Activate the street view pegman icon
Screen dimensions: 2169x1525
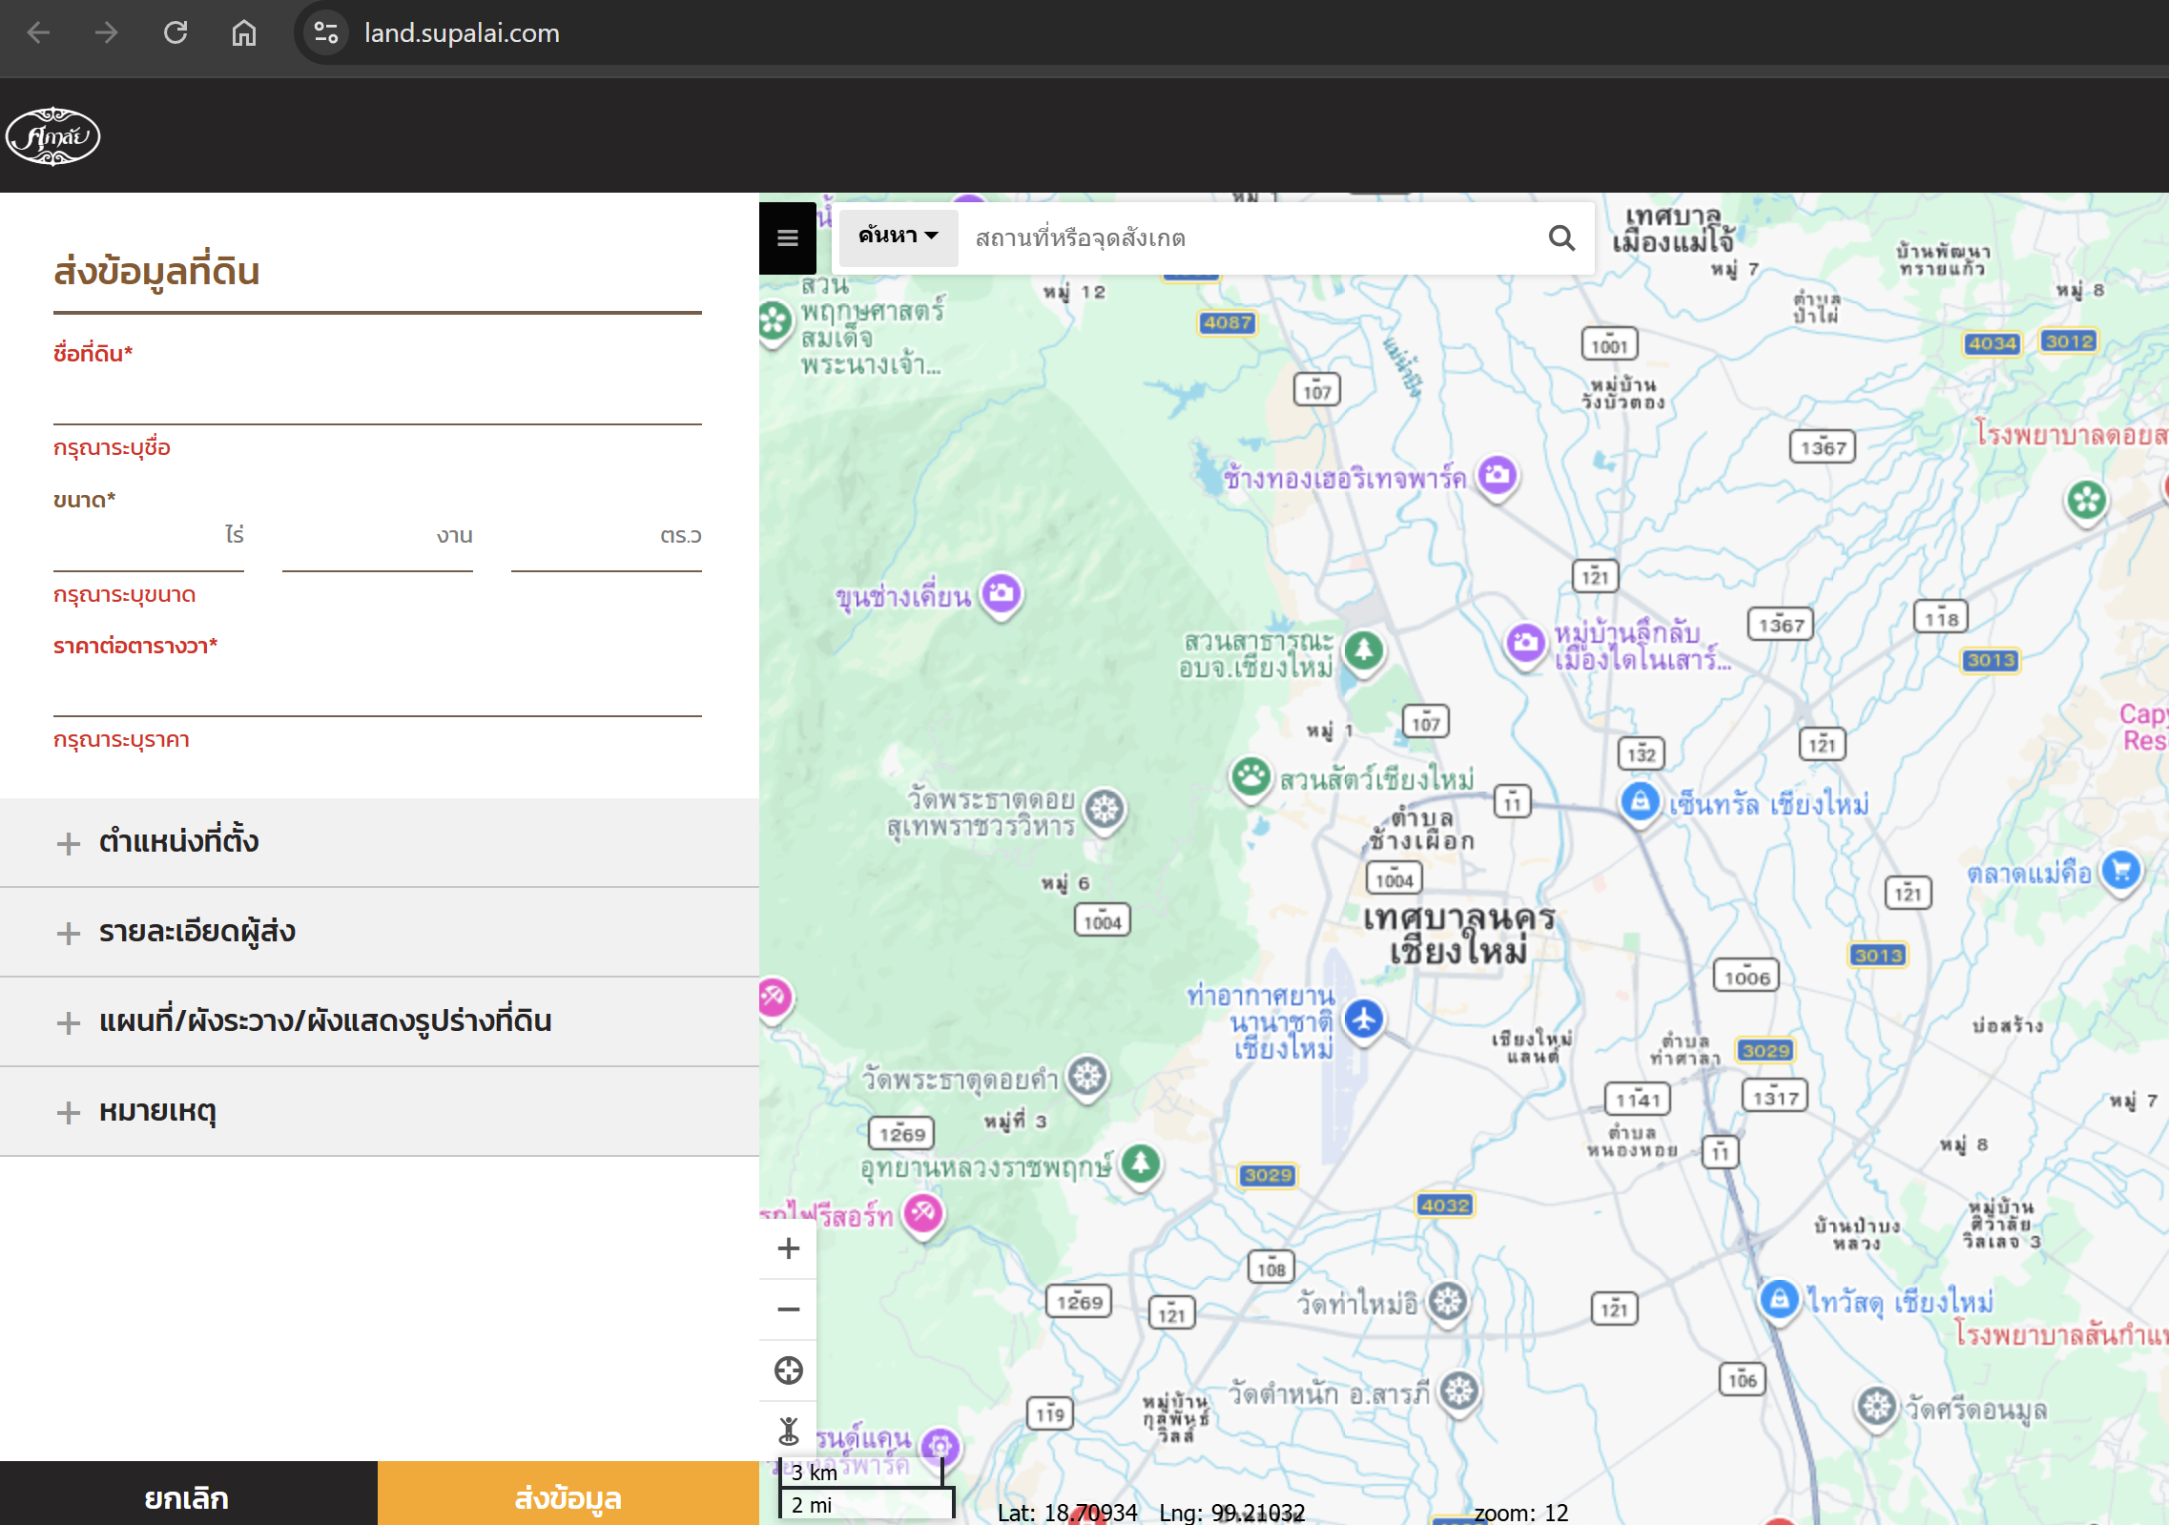(788, 1431)
